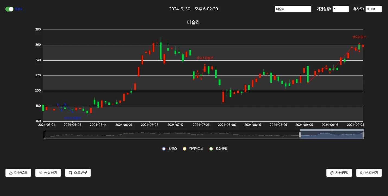Click the 2024-06-14 axis label
388x196 pixels.
98,125
